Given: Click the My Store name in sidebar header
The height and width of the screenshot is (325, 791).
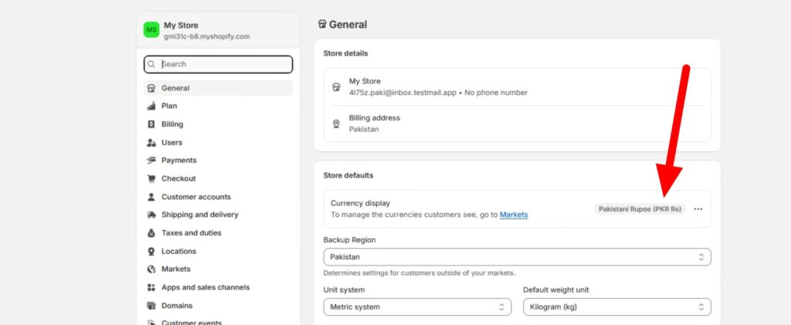Looking at the screenshot, I should [181, 25].
